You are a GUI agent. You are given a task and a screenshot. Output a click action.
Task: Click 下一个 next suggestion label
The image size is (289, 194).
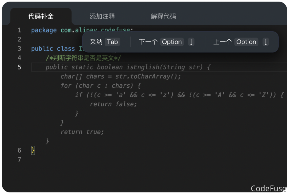(x=148, y=42)
